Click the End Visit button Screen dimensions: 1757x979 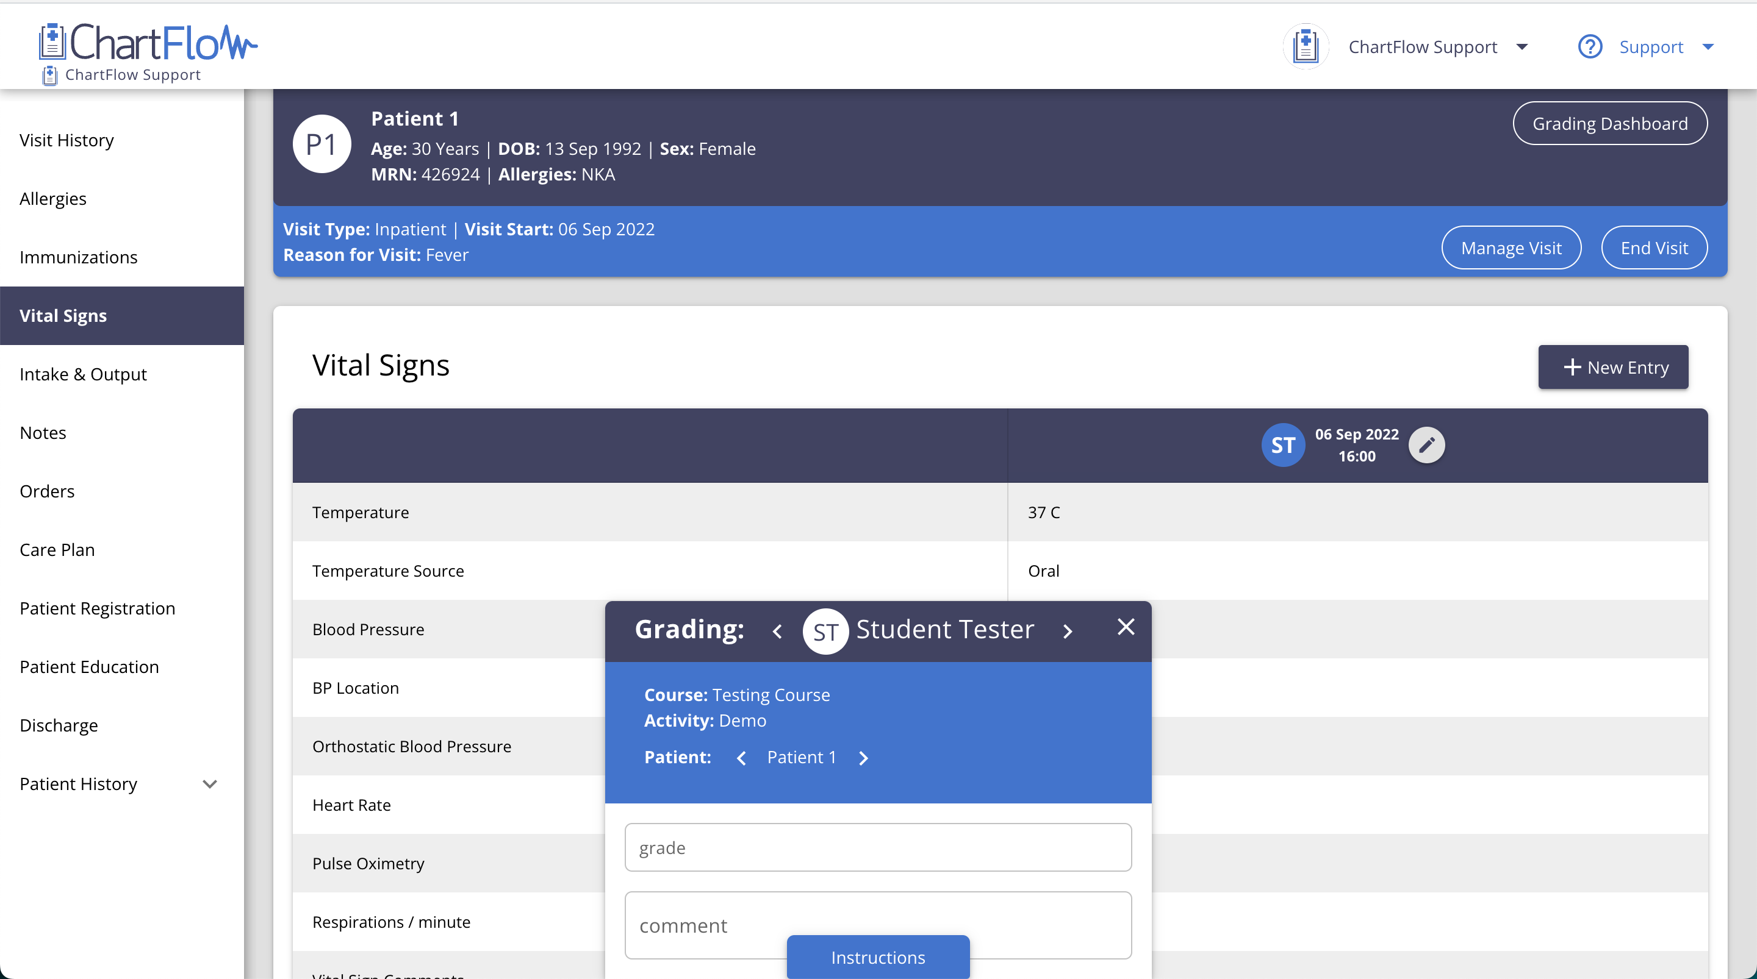(1654, 247)
